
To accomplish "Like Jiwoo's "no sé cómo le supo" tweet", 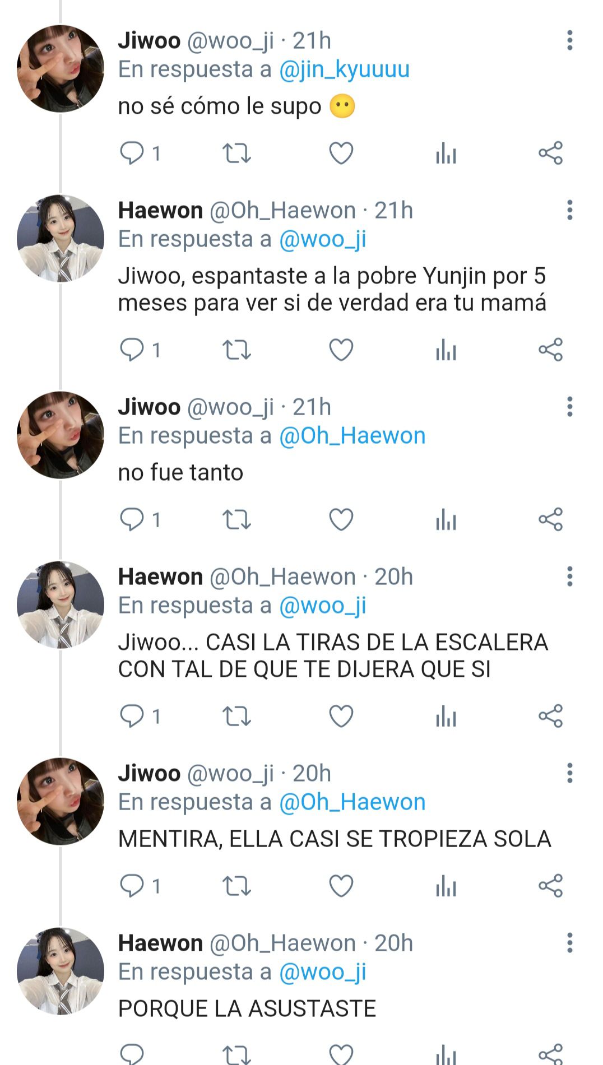I will 341,153.
